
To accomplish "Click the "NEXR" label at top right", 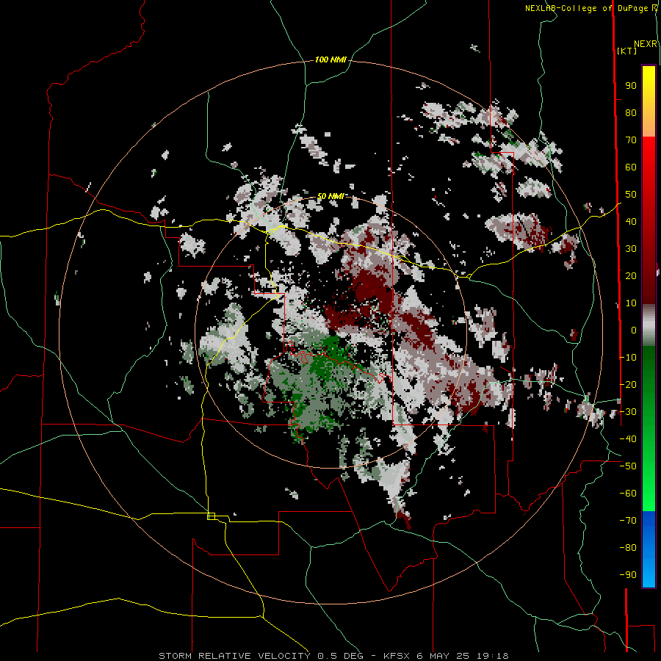I will tap(645, 44).
